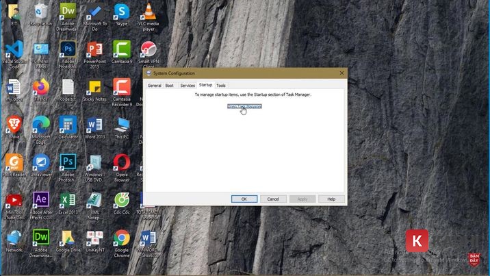Switch to the Tools tab
The width and height of the screenshot is (490, 276).
[x=221, y=86]
